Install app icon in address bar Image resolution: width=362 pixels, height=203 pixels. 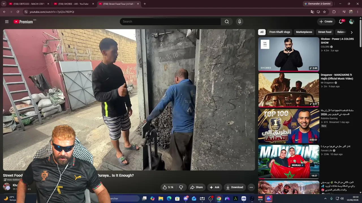coord(318,12)
